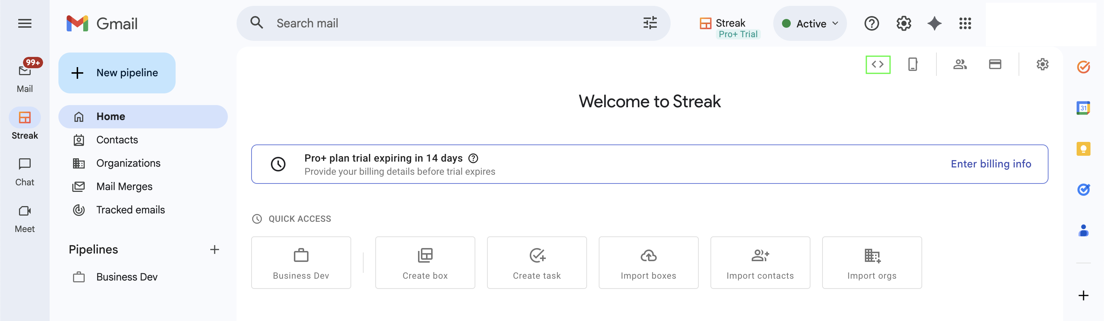Viewport: 1104px width, 321px height.
Task: Open Gmail settings gear in header
Action: pyautogui.click(x=904, y=24)
